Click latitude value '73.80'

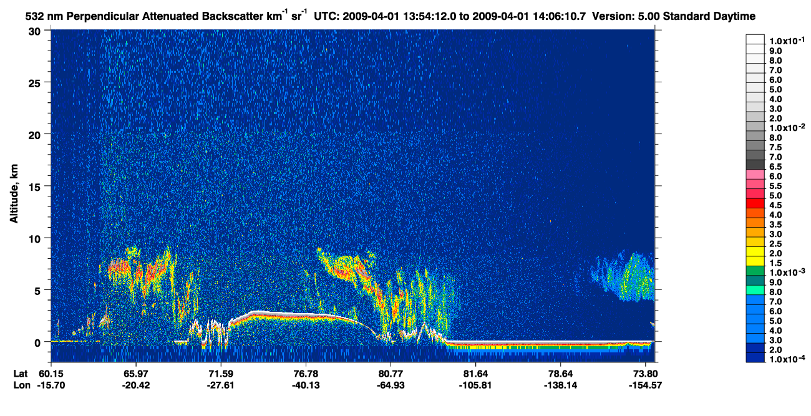(x=646, y=373)
